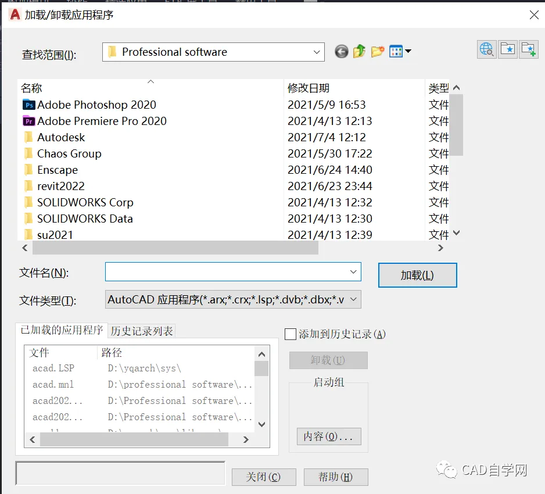Image resolution: width=545 pixels, height=494 pixels.
Task: Click the Add to Favorites icon
Action: (529, 49)
